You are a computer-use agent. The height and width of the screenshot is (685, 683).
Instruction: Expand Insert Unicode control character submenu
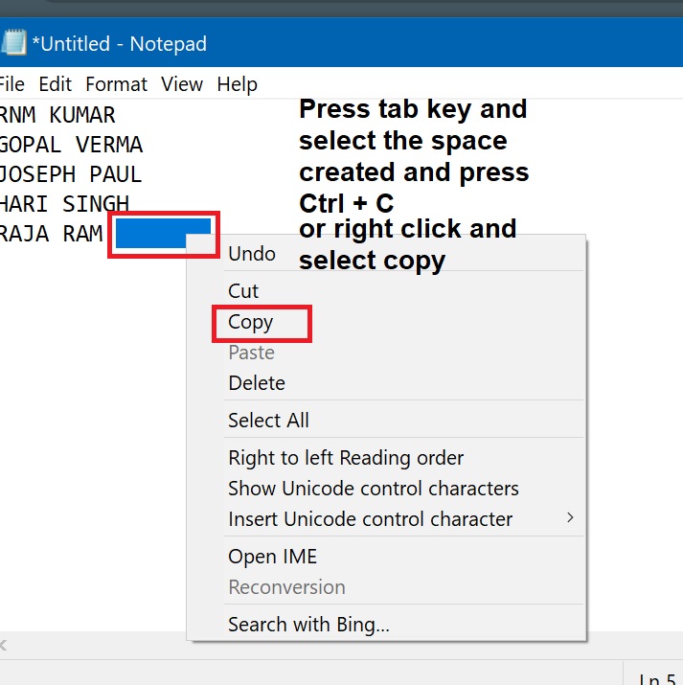coord(370,519)
